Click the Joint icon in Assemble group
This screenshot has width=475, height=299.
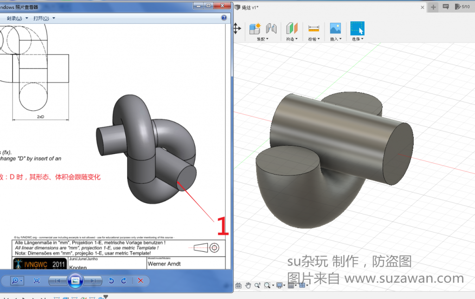click(x=271, y=29)
